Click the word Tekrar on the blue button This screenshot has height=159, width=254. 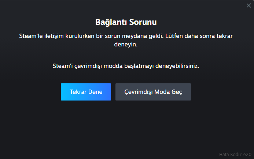[78, 92]
